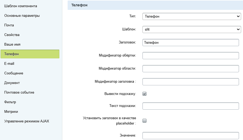
Task: Open the Тип dropdown
Action: click(192, 17)
